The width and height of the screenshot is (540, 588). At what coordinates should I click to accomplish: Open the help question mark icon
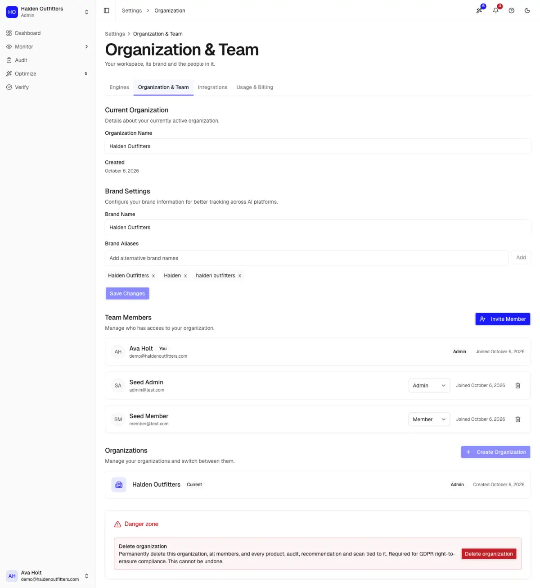pyautogui.click(x=512, y=10)
